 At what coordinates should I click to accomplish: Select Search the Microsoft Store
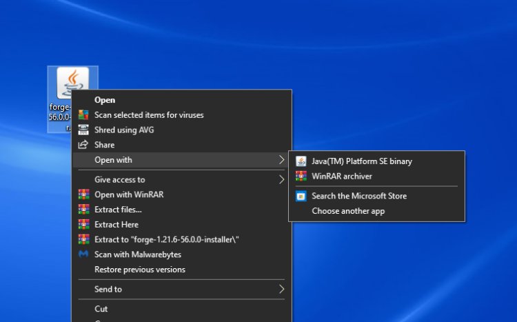click(x=376, y=196)
